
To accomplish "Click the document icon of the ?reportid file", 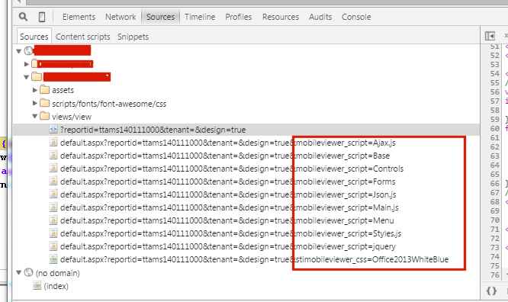I will pyautogui.click(x=53, y=130).
